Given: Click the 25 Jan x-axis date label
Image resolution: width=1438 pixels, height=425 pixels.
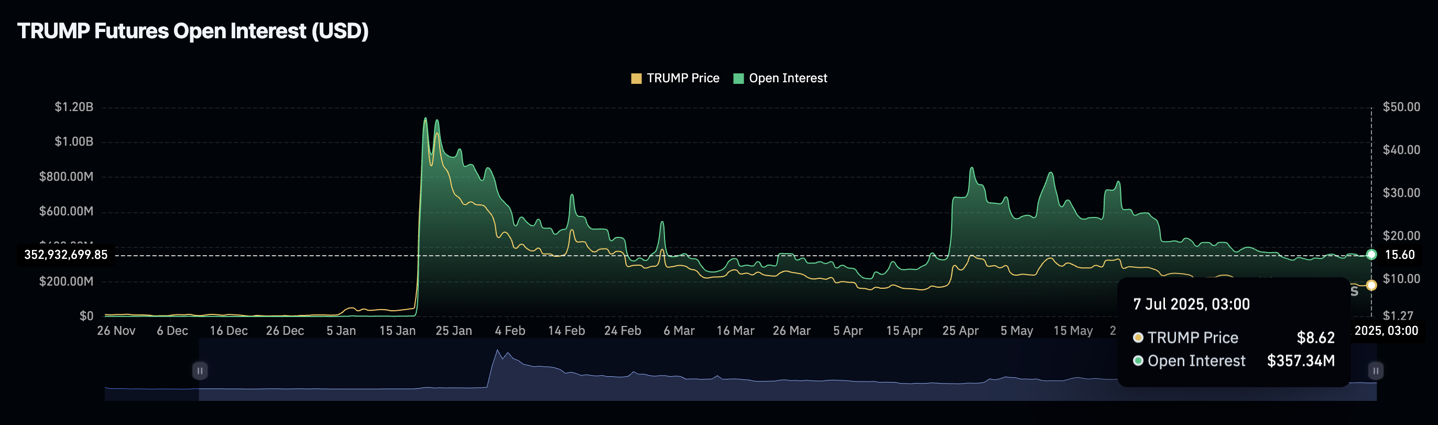Looking at the screenshot, I should click(x=453, y=331).
